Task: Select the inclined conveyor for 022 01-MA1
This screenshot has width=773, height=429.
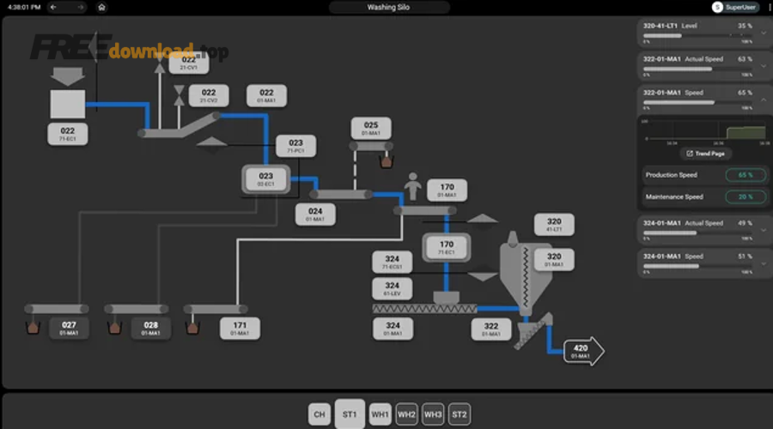Action: click(x=180, y=126)
